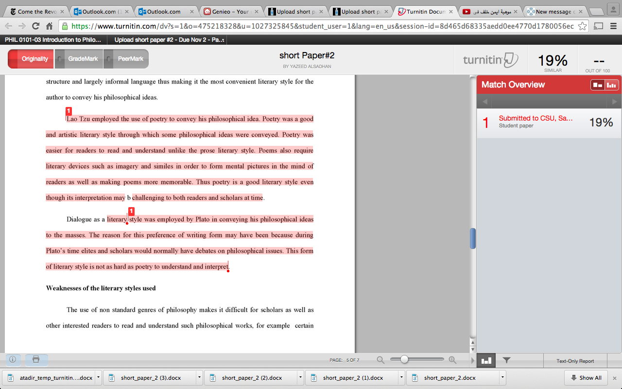Click the cast screen icon in toolbar
Image resolution: width=622 pixels, height=389 pixels.
[x=599, y=26]
